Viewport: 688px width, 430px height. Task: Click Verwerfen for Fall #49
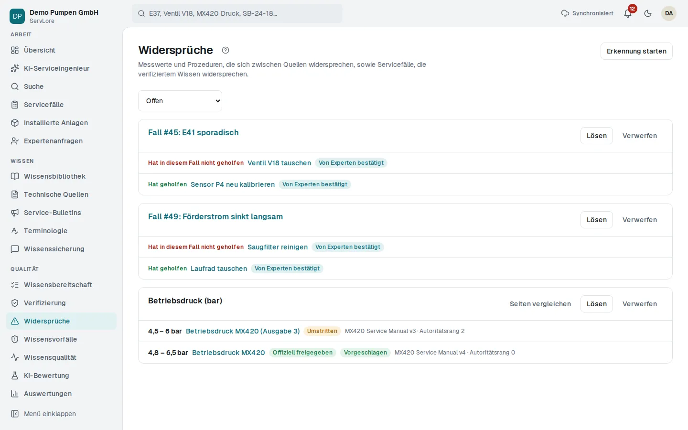640,220
